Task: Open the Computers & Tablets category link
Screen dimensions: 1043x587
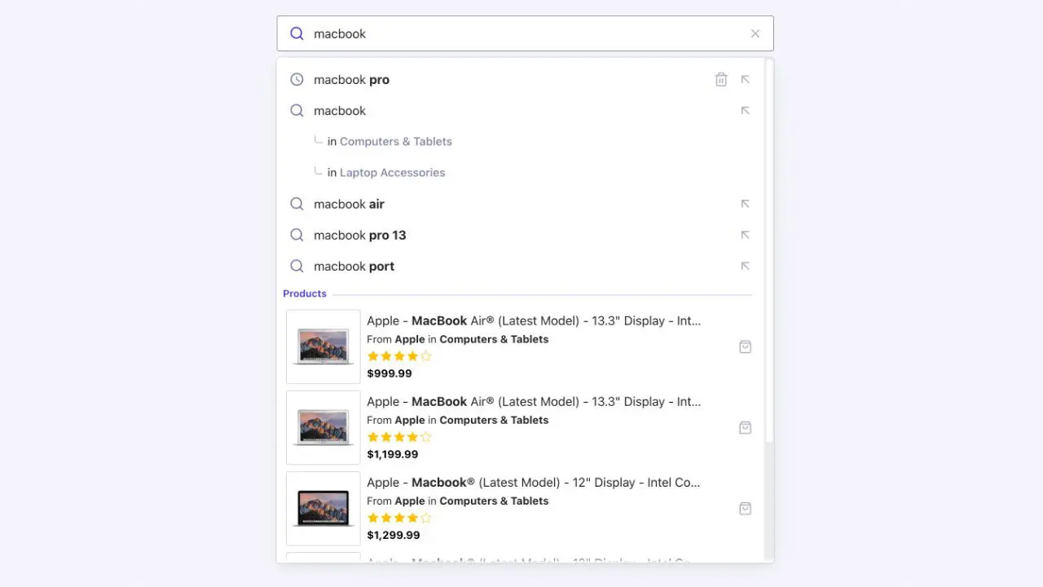Action: coord(395,141)
